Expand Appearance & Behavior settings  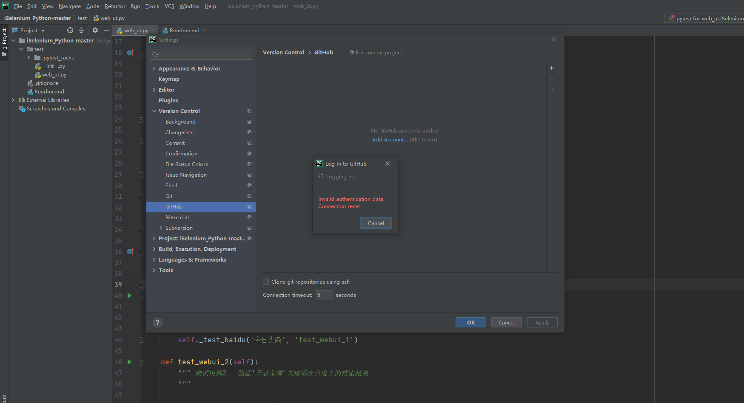[154, 68]
